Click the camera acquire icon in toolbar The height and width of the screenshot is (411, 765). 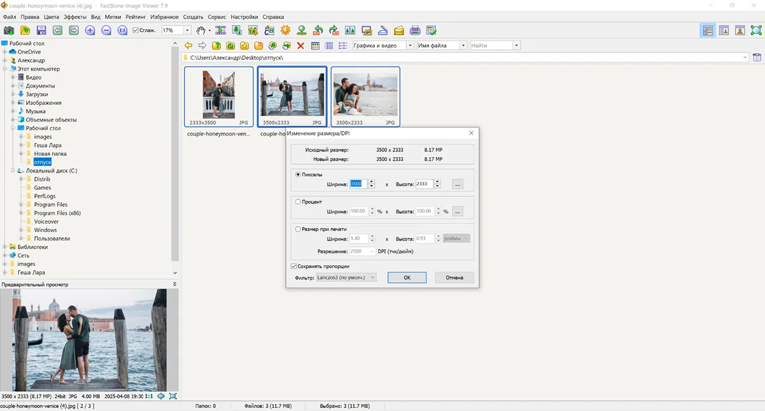click(9, 31)
